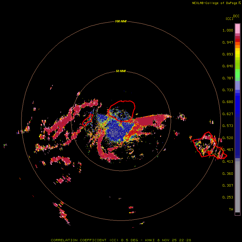Click the 0.680 color scale value
Screen dimensions: 242x242
228,102
